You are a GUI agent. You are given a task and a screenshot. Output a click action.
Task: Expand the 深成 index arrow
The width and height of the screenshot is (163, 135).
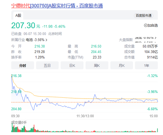click(156, 38)
